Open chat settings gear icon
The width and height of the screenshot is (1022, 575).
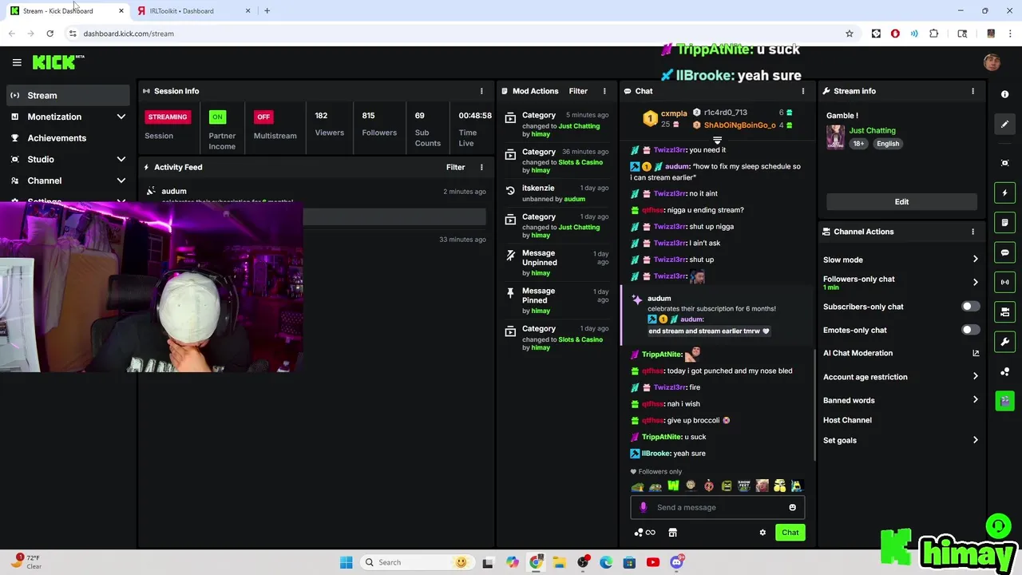pyautogui.click(x=763, y=533)
